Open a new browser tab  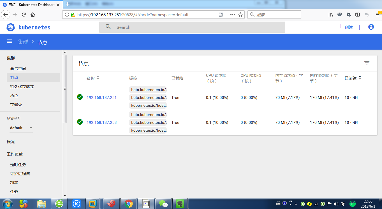point(68,4)
